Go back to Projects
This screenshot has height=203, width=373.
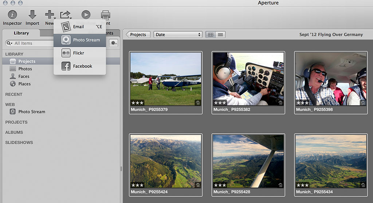pos(138,34)
